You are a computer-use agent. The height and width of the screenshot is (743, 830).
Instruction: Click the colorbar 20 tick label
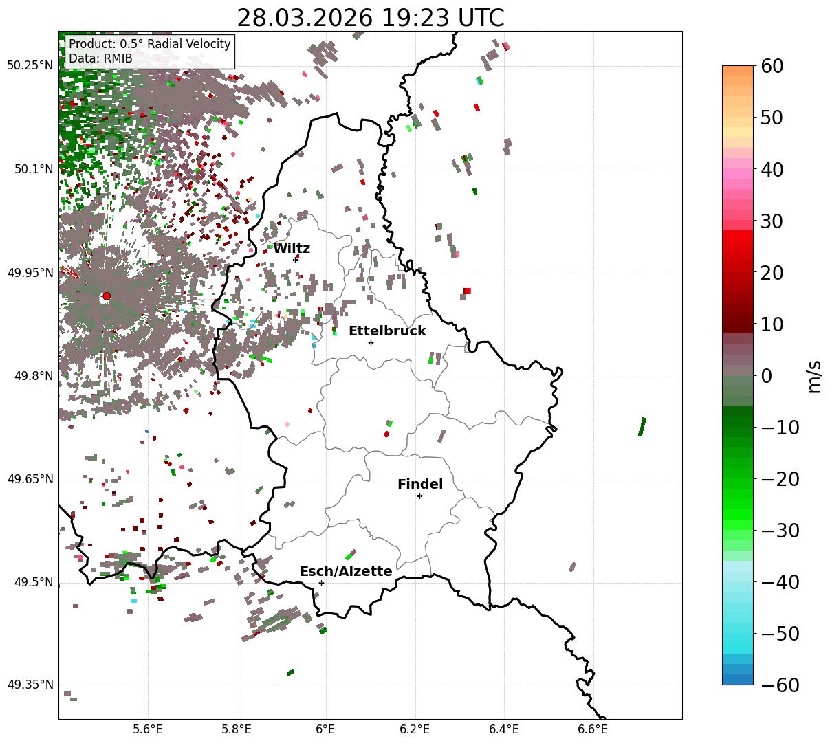(771, 272)
